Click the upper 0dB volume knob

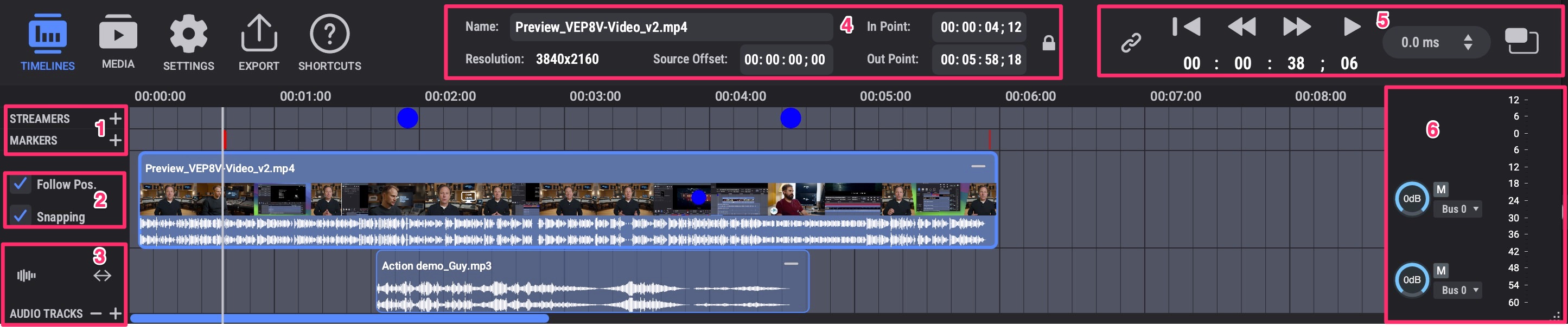click(x=1412, y=199)
